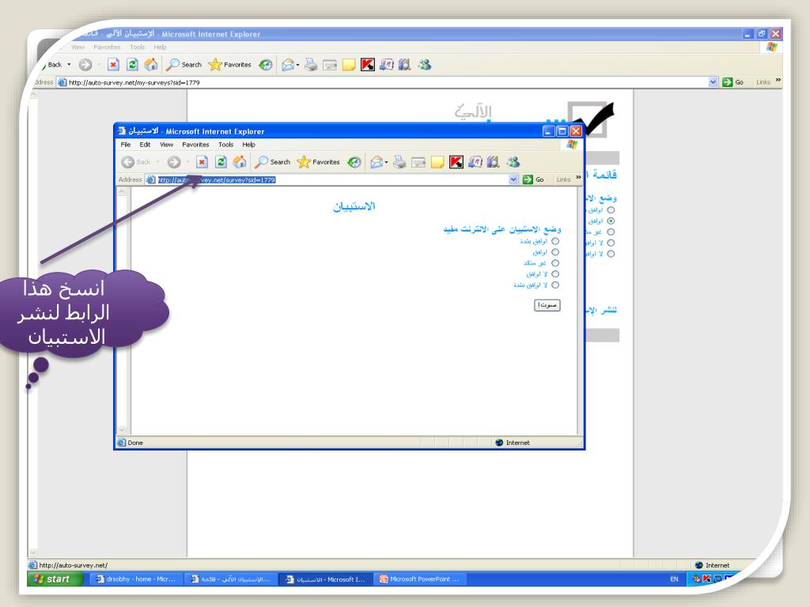The width and height of the screenshot is (810, 607).
Task: Expand address dropdown in background browser window
Action: pyautogui.click(x=713, y=82)
